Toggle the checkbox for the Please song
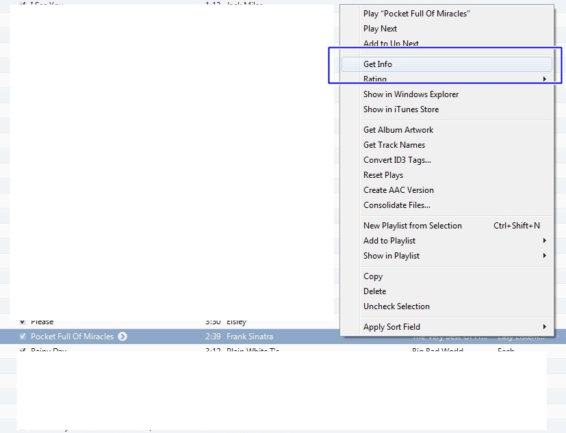Screen dimensions: 566x433 coord(23,322)
